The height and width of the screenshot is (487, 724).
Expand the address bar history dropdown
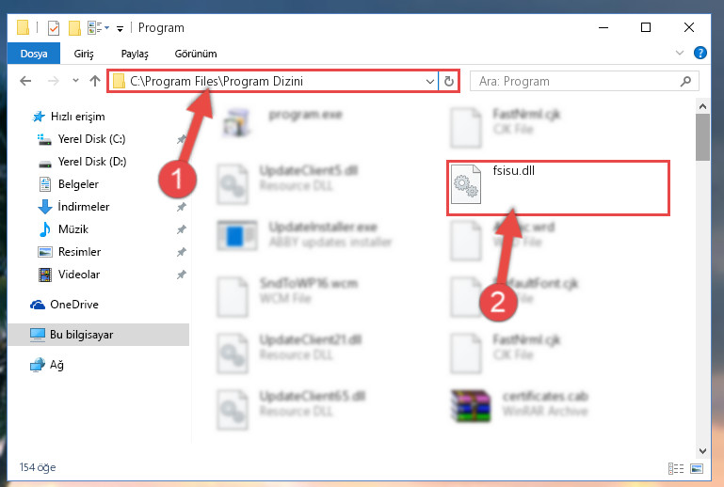click(430, 82)
